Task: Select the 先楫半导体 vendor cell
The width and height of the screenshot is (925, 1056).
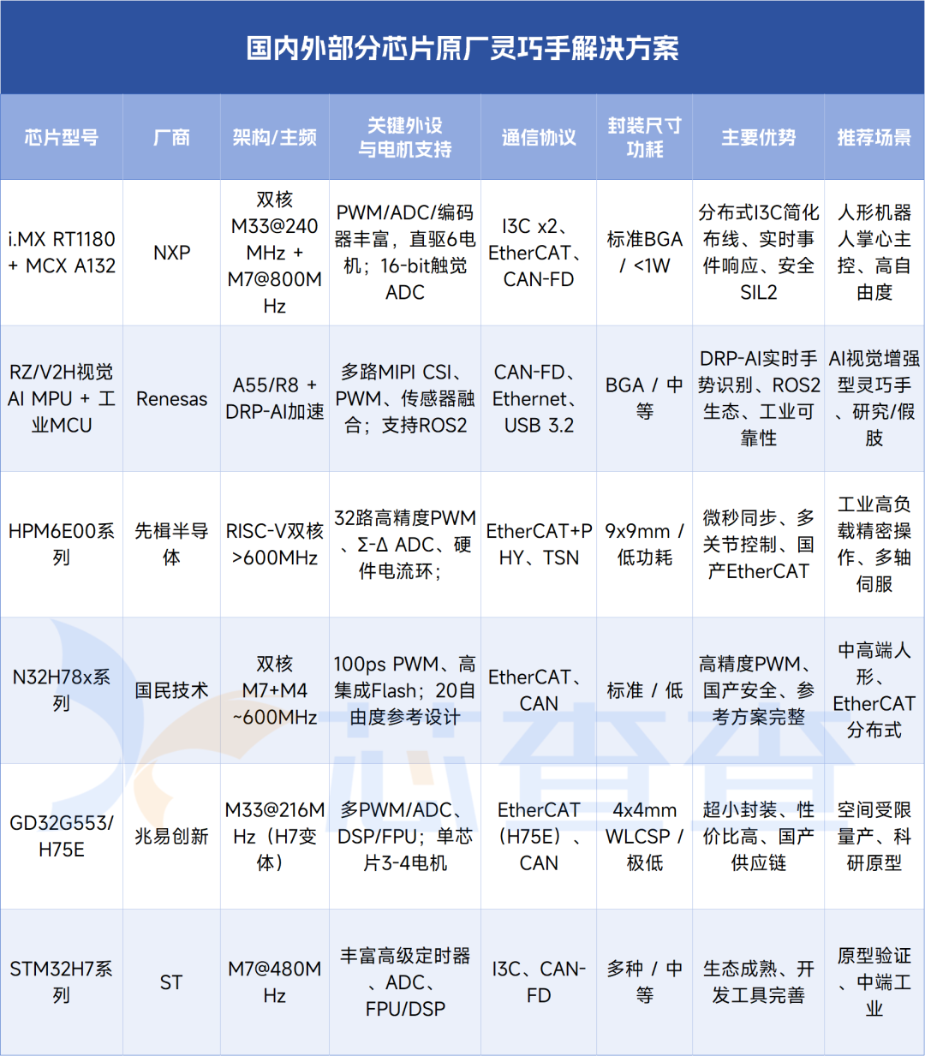Action: [x=171, y=545]
